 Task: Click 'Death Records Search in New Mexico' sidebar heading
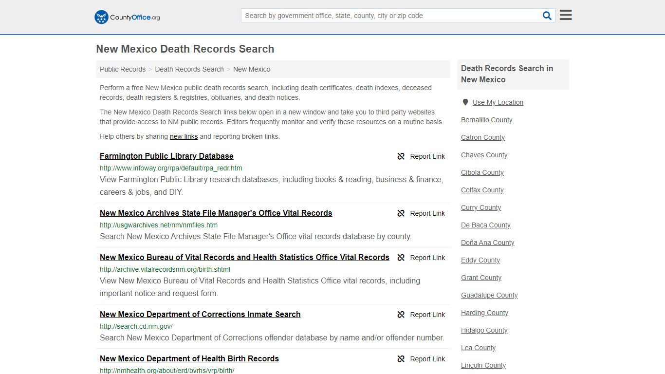click(x=507, y=74)
